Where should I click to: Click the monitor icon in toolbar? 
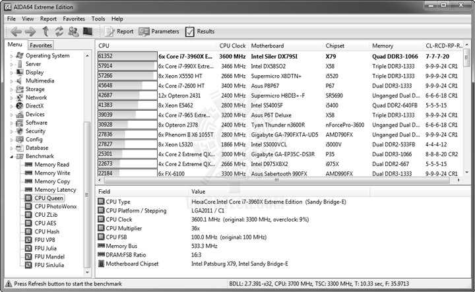click(88, 31)
